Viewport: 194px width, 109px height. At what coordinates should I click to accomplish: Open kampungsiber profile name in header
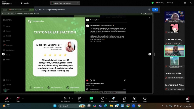(94, 20)
